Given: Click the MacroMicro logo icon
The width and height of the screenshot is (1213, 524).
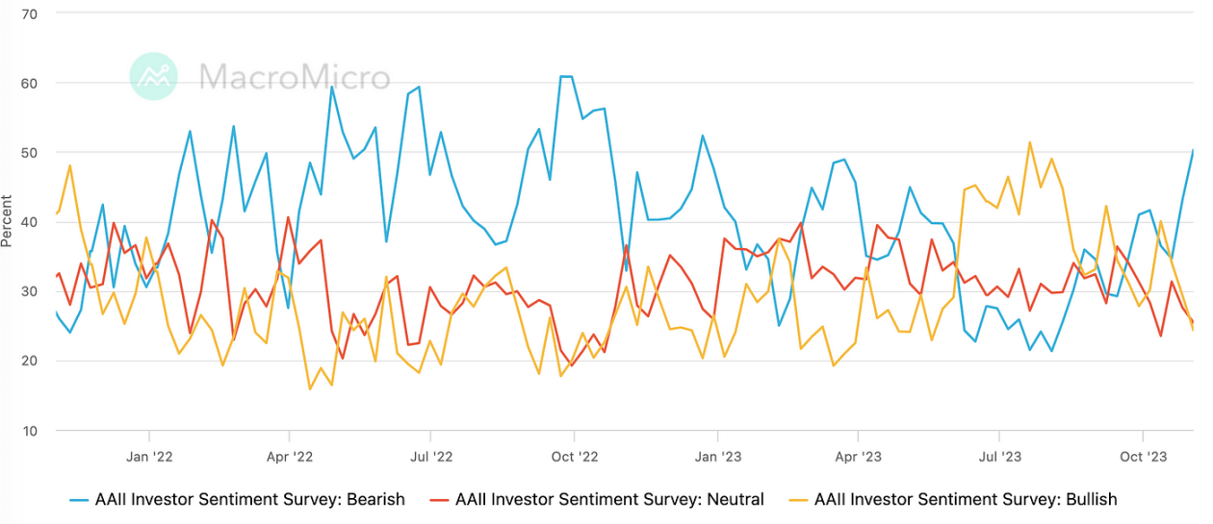Looking at the screenshot, I should click(154, 76).
